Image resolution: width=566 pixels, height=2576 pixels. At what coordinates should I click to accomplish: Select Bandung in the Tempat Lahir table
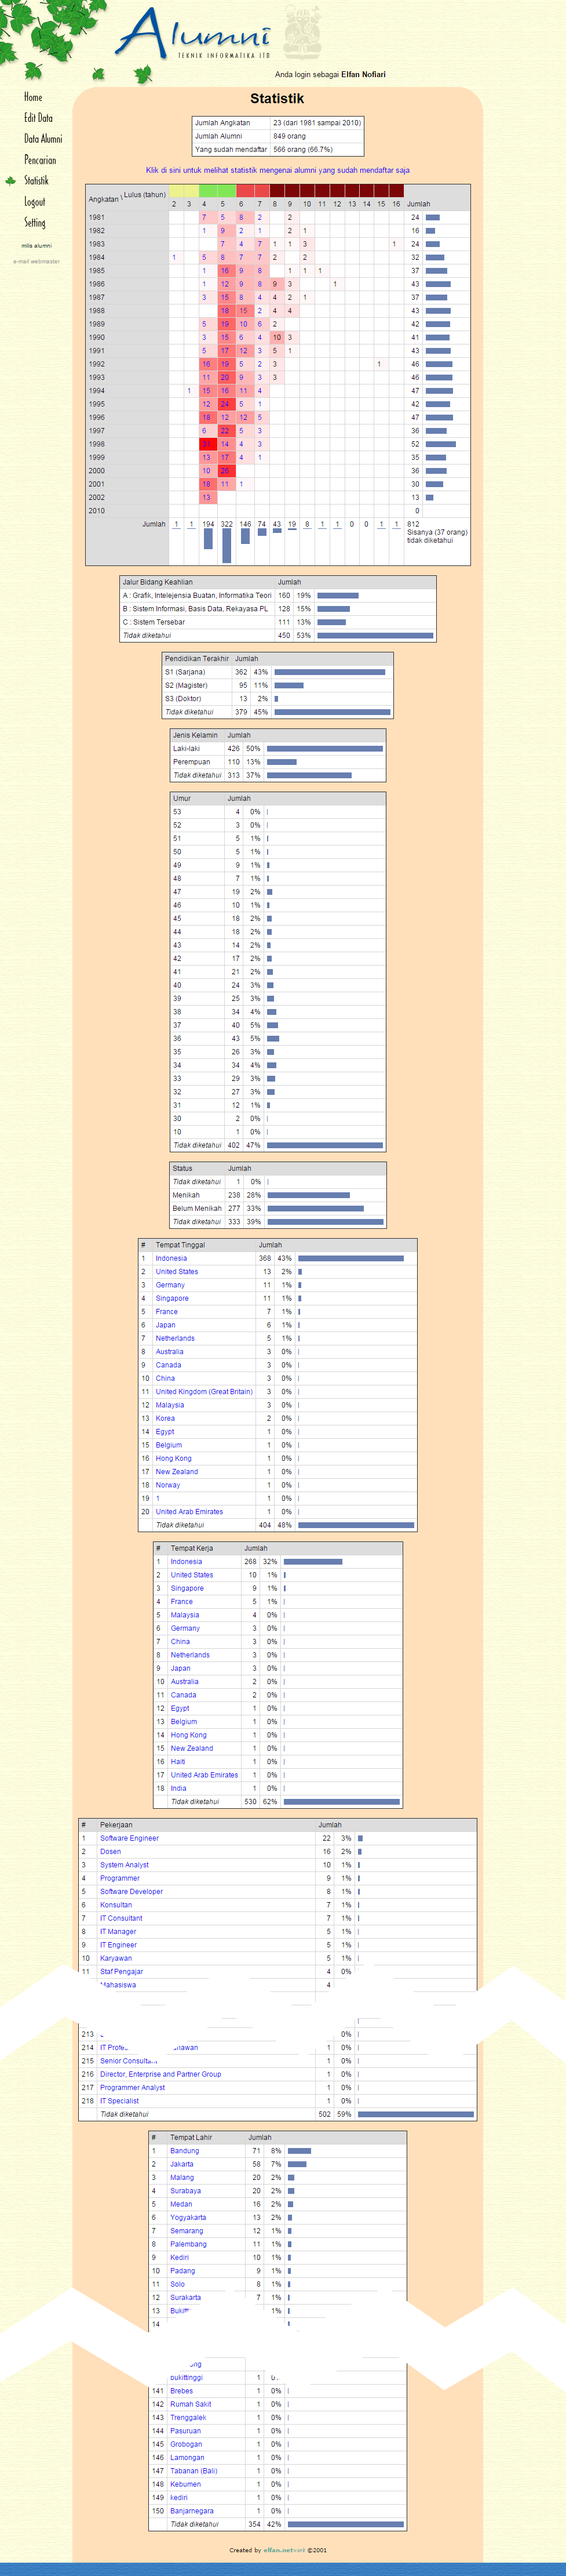point(184,2150)
